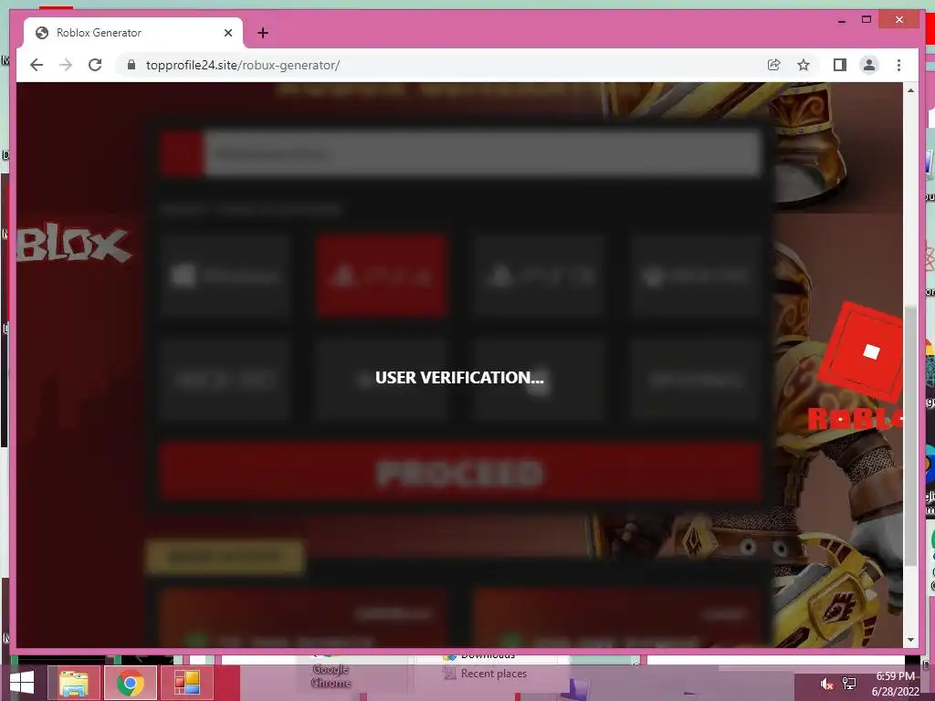Click the Chrome icon in the taskbar
Image resolution: width=935 pixels, height=701 pixels.
[130, 683]
